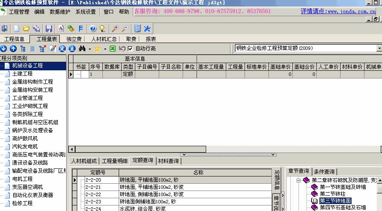Screen dimensions: 382x211
Task: Open the calculator icon in toolbar
Action: [137, 29]
